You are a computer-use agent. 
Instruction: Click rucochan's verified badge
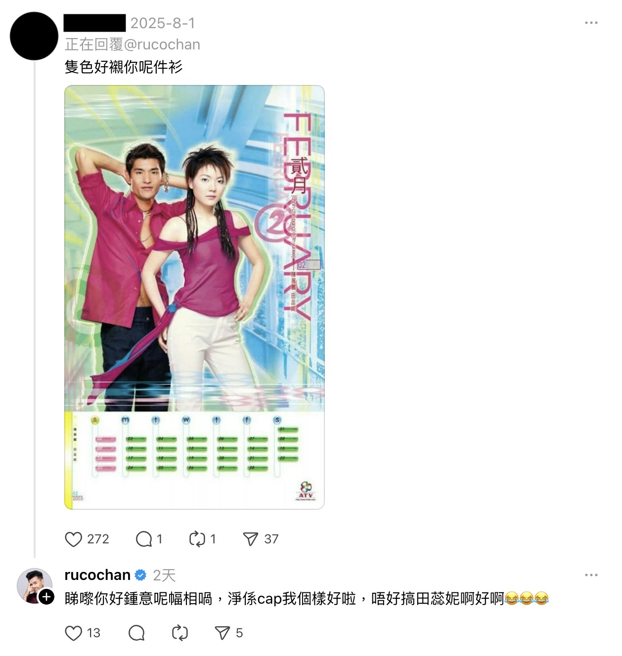[x=140, y=575]
